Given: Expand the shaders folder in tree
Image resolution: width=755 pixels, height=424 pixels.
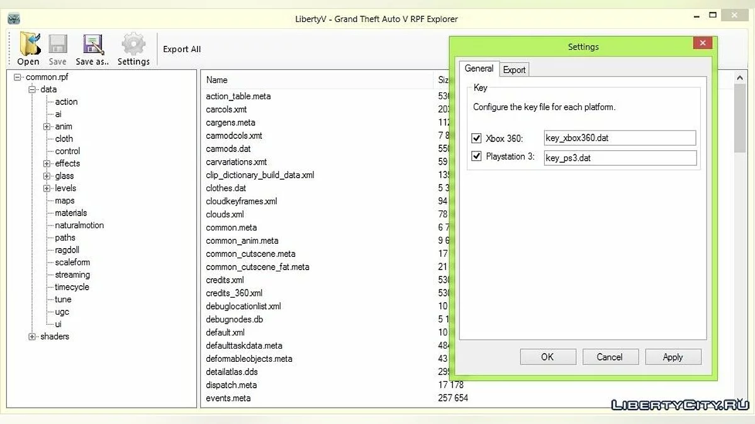Looking at the screenshot, I should click(32, 337).
